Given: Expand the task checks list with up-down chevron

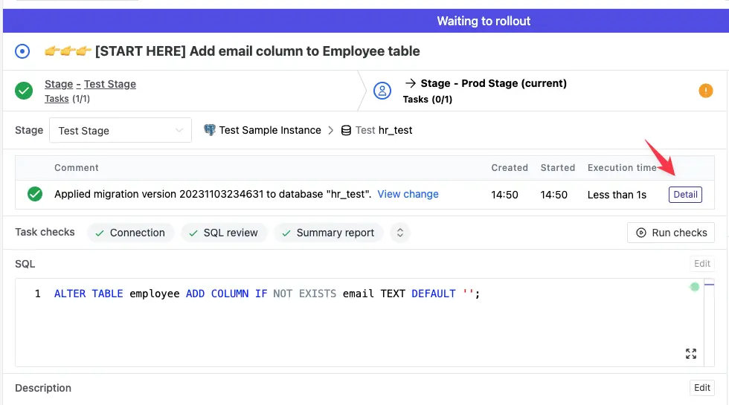Looking at the screenshot, I should pos(400,233).
